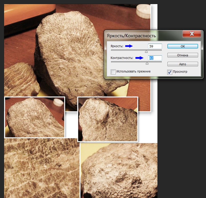Click the Контрастность label text
Screen dimensions: 206x198
click(122, 58)
